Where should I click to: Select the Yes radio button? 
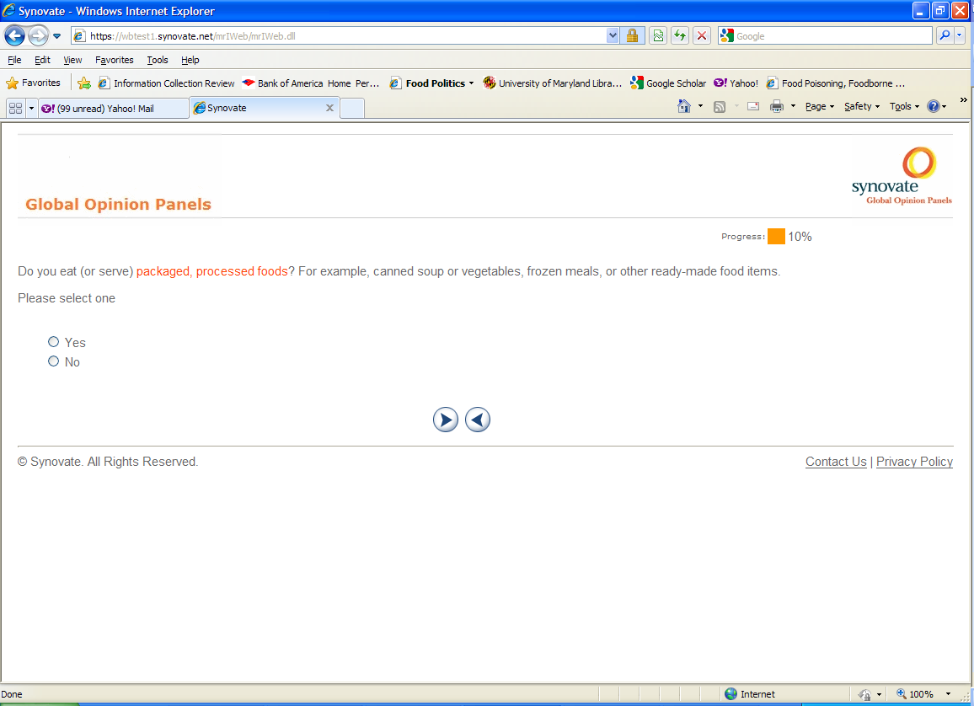(x=53, y=341)
